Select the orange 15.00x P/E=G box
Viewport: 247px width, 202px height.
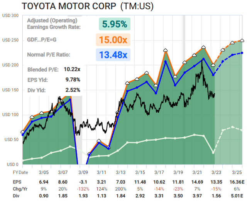coord(114,40)
